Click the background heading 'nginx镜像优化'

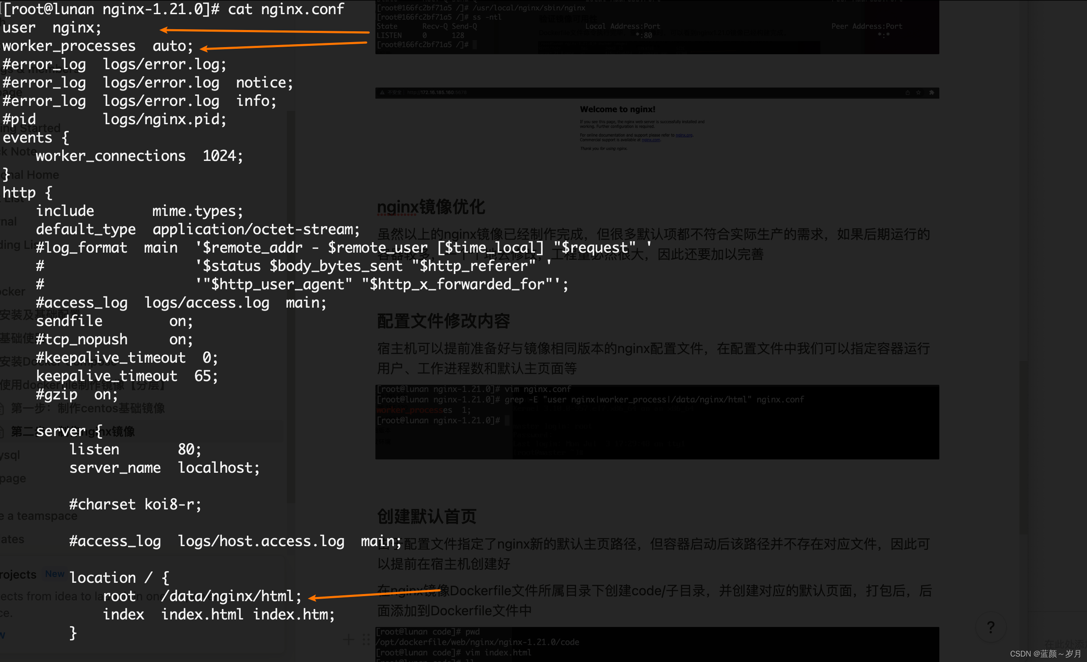tap(431, 207)
